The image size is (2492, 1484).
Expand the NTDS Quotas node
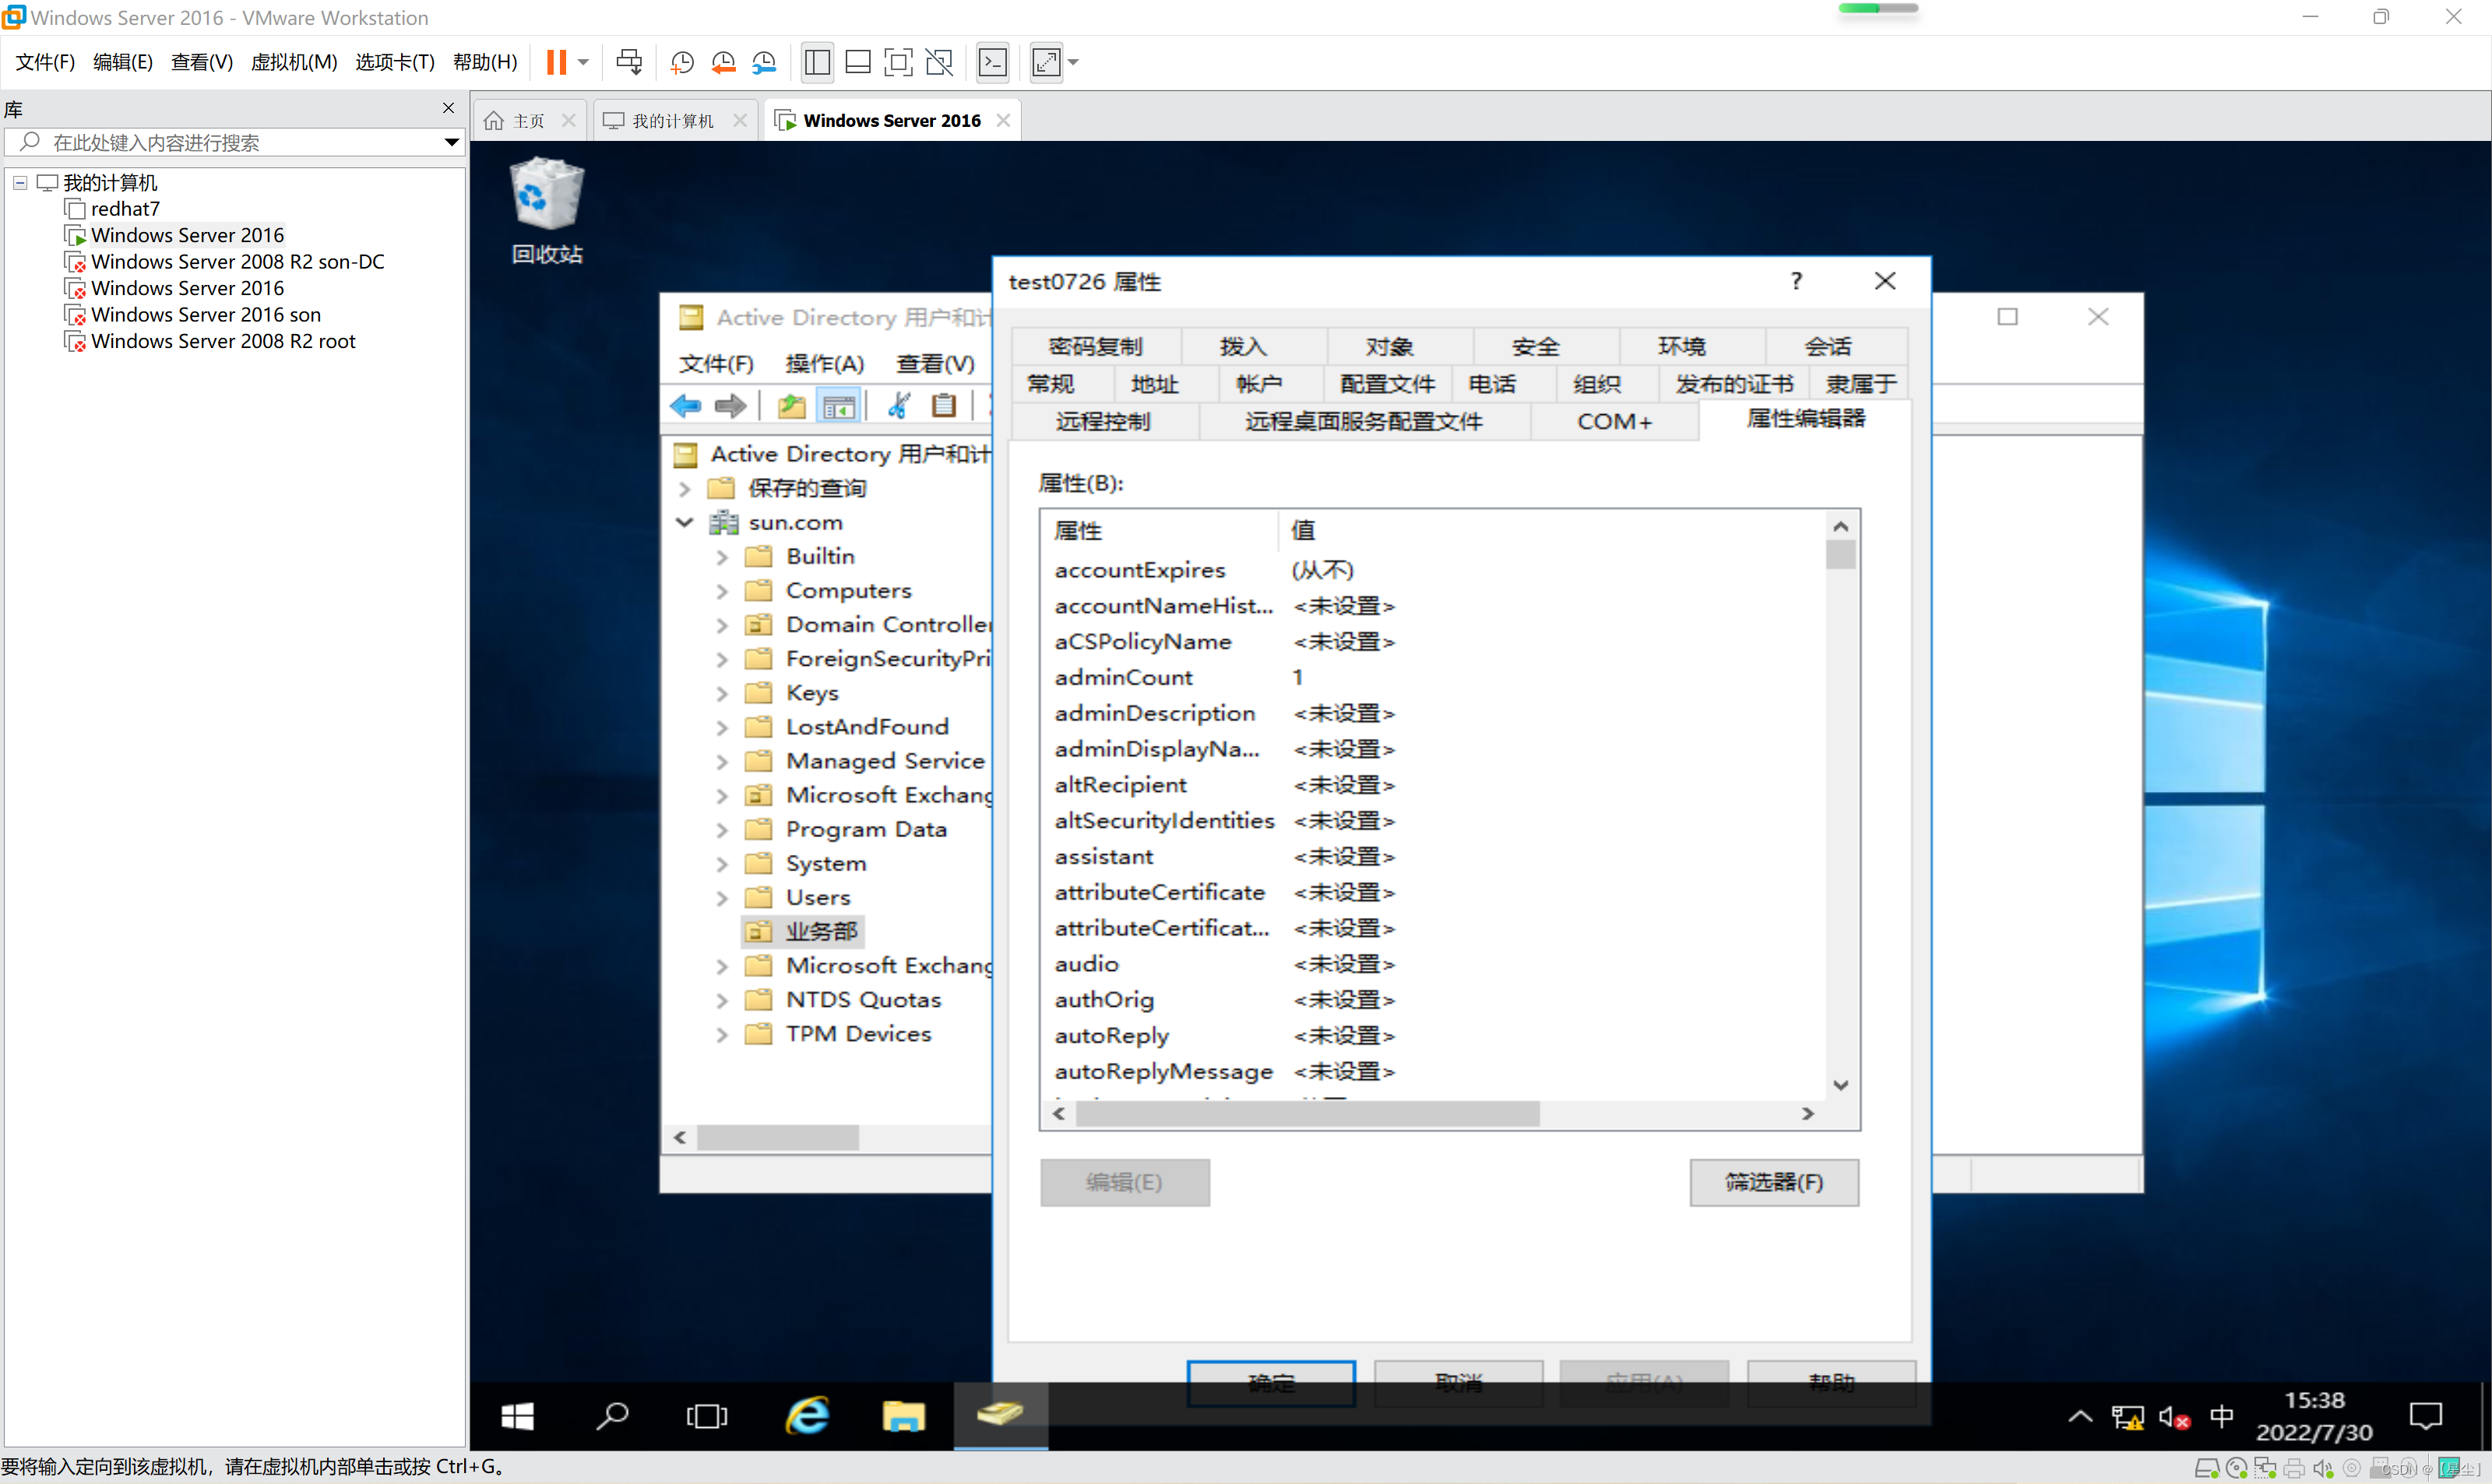pyautogui.click(x=722, y=1000)
